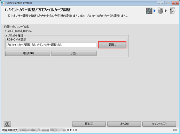This screenshot has height=134, width=180.
Task: Click the オブジェクト種類 group label
Action: [x=14, y=36]
